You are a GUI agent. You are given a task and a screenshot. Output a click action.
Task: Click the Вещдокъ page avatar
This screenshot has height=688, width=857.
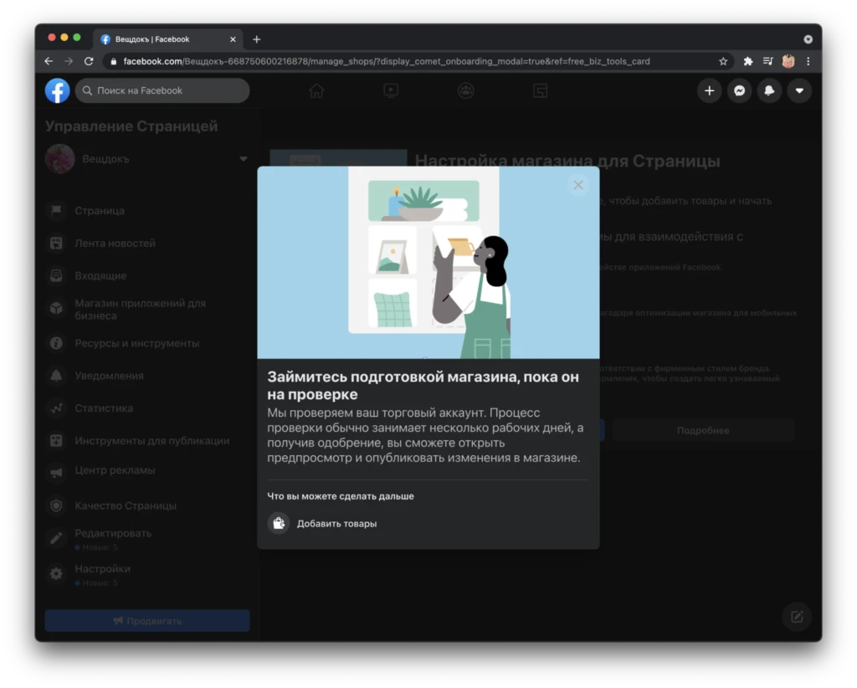[x=60, y=159]
